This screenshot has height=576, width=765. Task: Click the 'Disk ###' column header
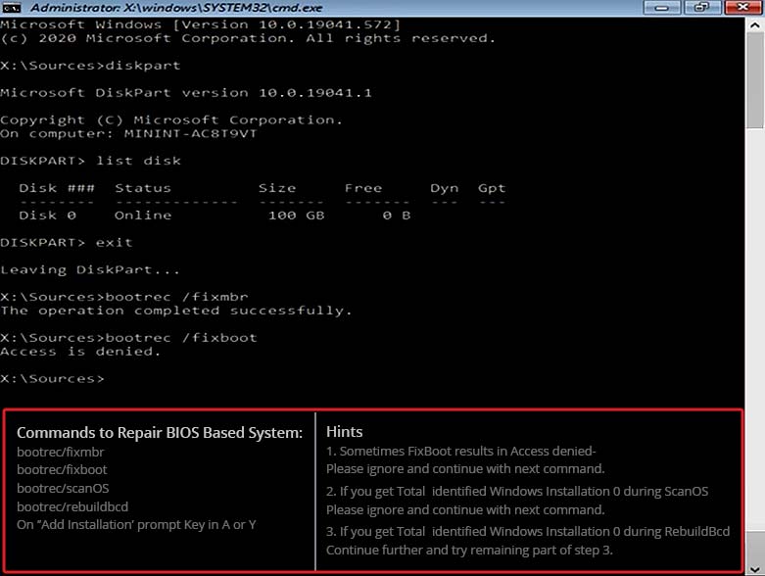(57, 188)
